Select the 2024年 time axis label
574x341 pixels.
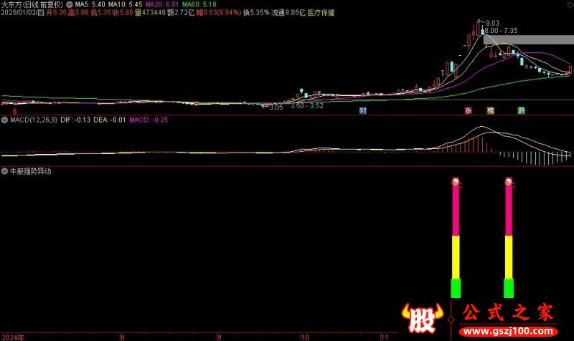pos(13,337)
